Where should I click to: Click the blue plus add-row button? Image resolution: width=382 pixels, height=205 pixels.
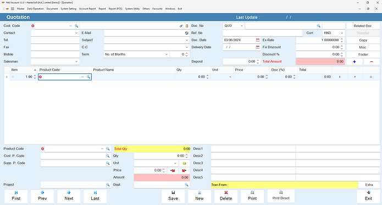354,62
